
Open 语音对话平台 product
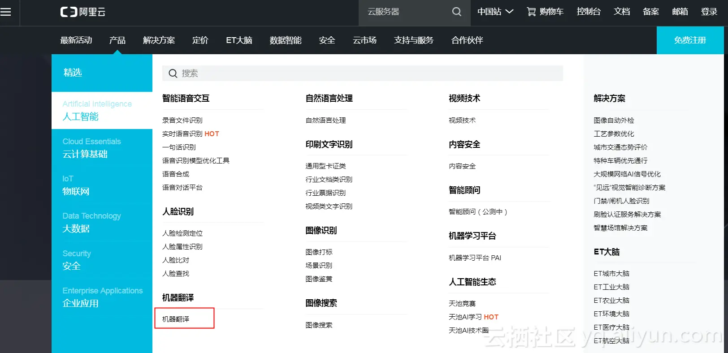click(182, 188)
